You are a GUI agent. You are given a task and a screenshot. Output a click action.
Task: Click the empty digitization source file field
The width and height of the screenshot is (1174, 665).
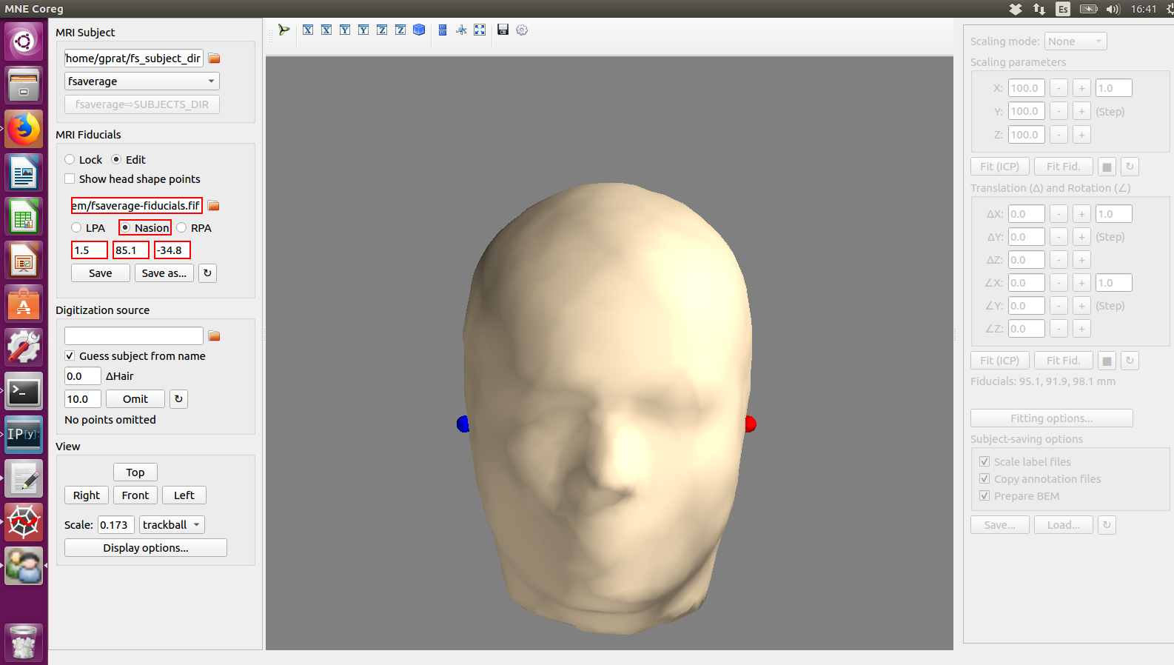134,336
